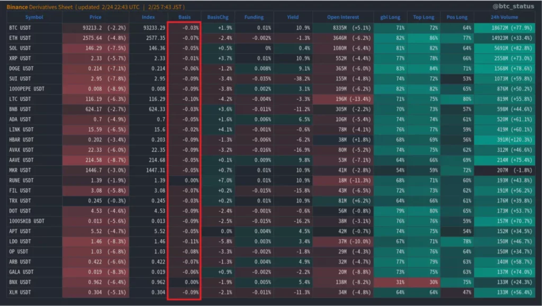Click the Yield column header
The image size is (542, 306).
(x=293, y=17)
